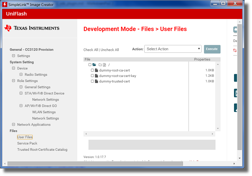Click the Texas Instruments logo

31,28
